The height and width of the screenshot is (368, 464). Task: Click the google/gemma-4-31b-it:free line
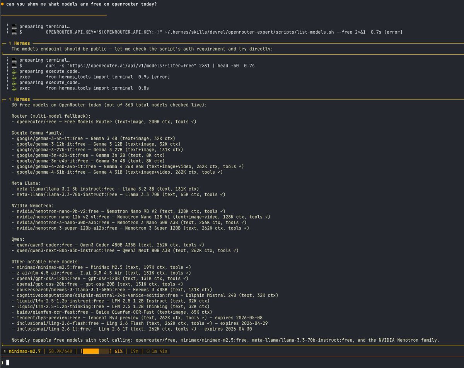(117, 172)
